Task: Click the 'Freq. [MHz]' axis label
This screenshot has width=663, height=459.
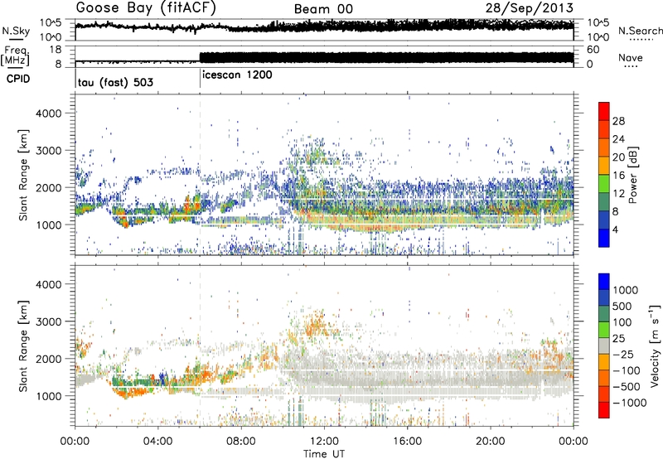Action: point(15,56)
